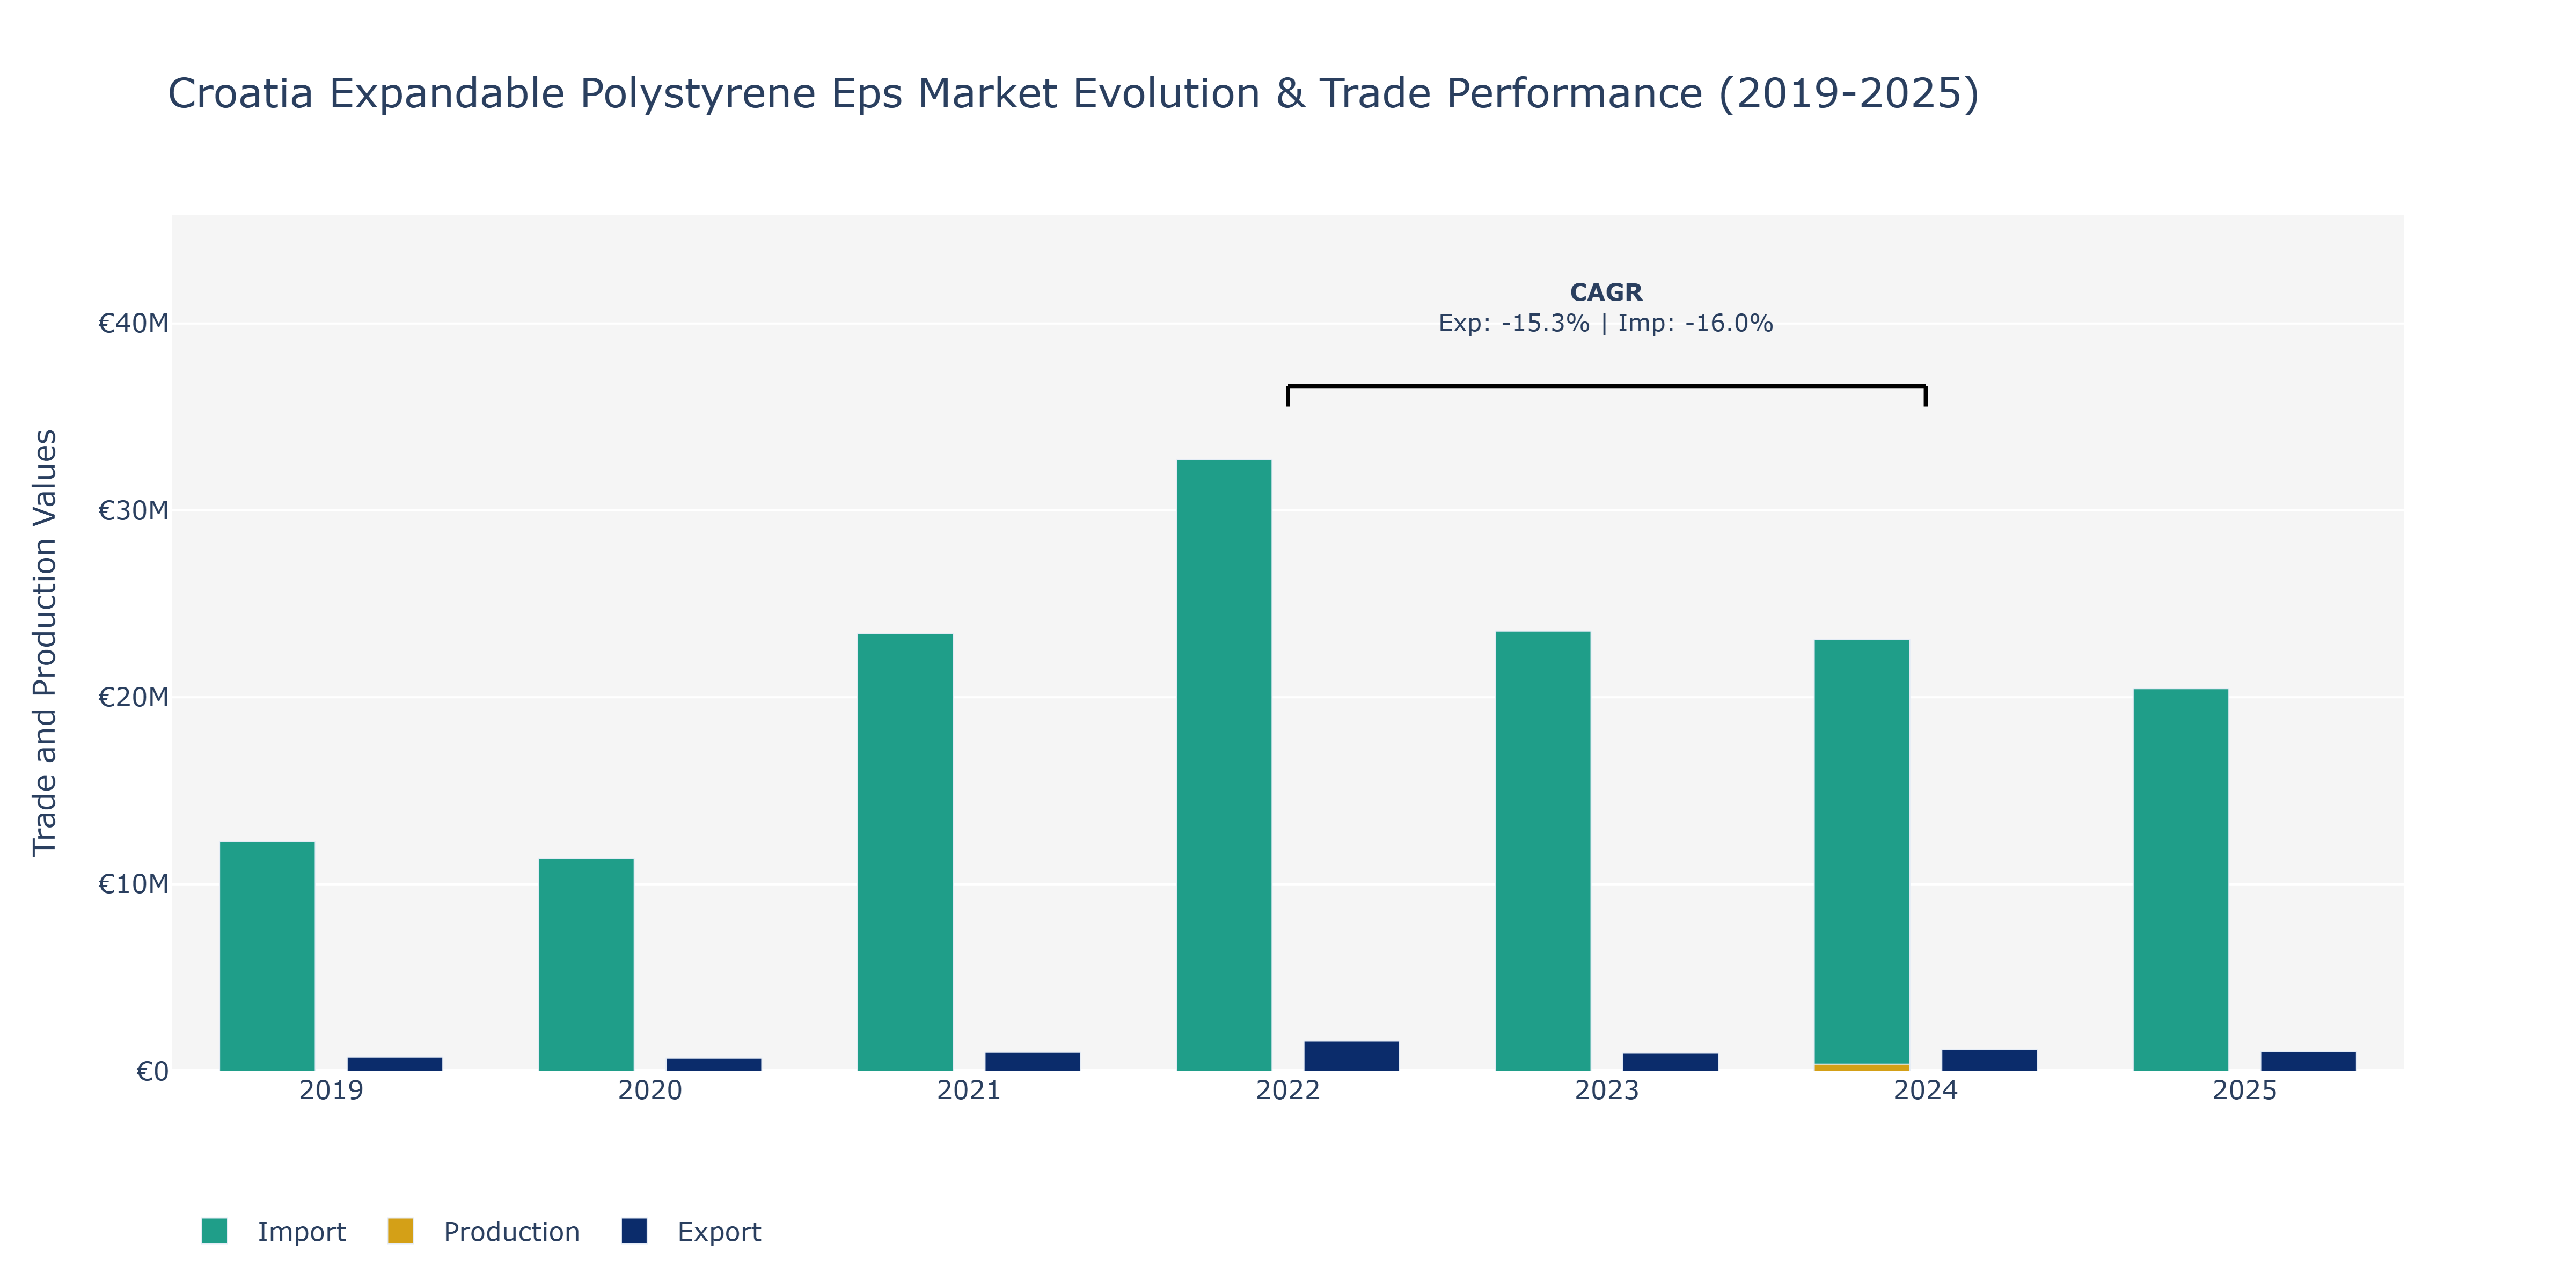This screenshot has height=1288, width=2576.
Task: Select the 2020 Export bar
Action: (714, 1065)
